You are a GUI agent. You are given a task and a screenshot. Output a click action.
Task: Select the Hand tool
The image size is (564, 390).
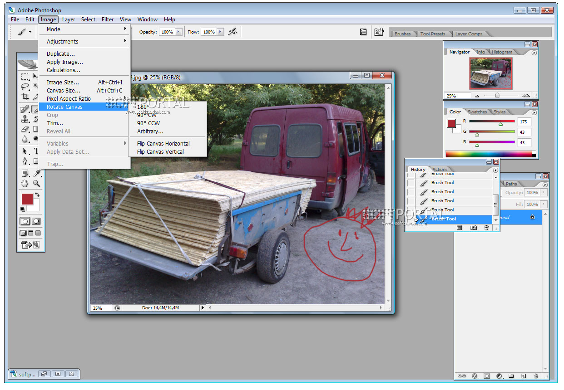(25, 184)
